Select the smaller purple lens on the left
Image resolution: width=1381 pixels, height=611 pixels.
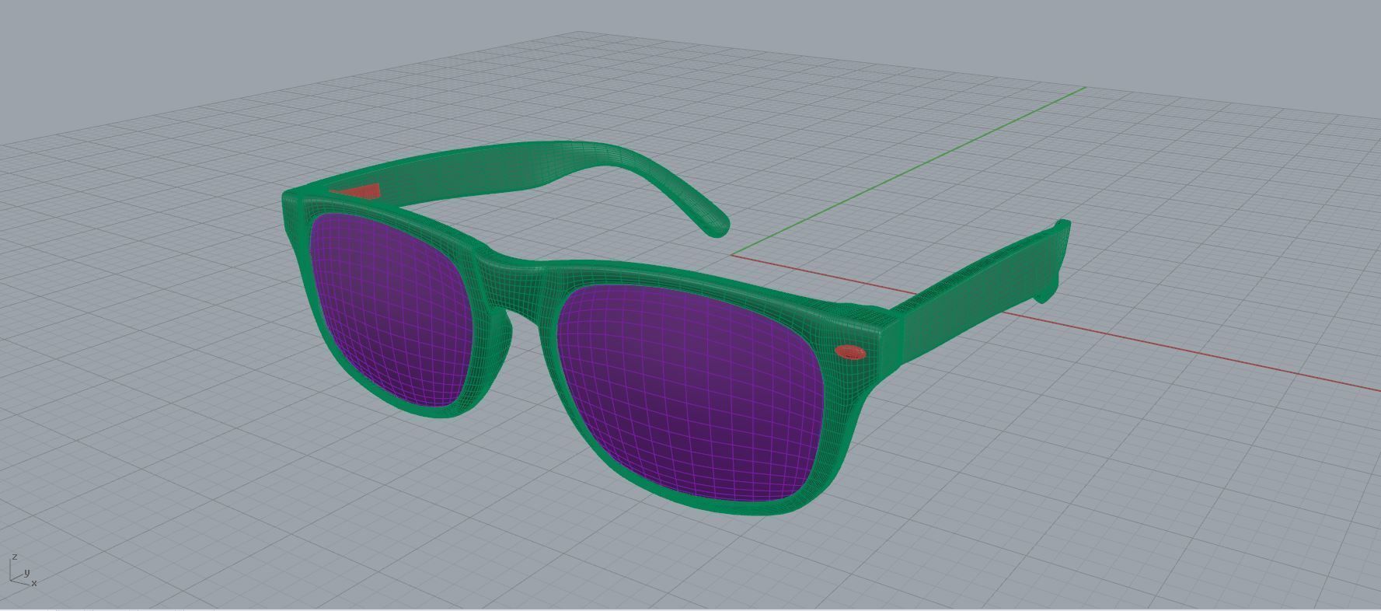click(x=392, y=311)
